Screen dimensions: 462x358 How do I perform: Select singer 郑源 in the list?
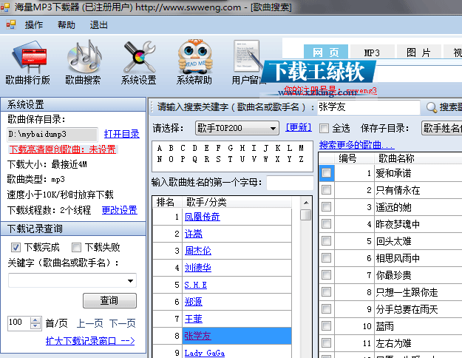193,302
